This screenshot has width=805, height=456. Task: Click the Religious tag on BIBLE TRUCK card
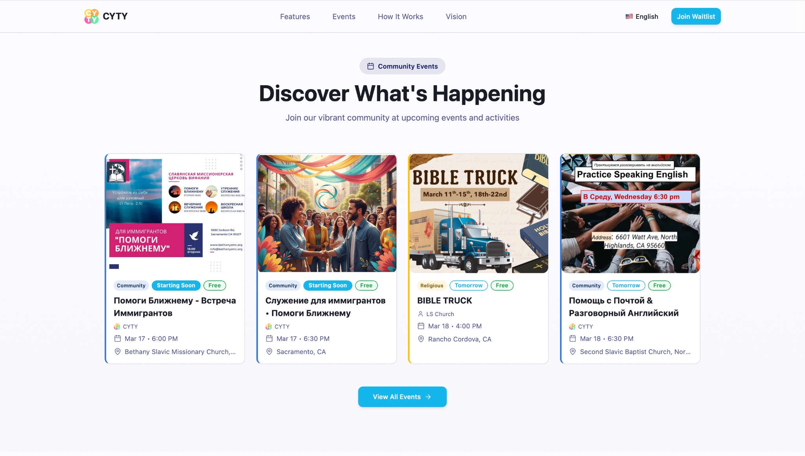tap(431, 286)
